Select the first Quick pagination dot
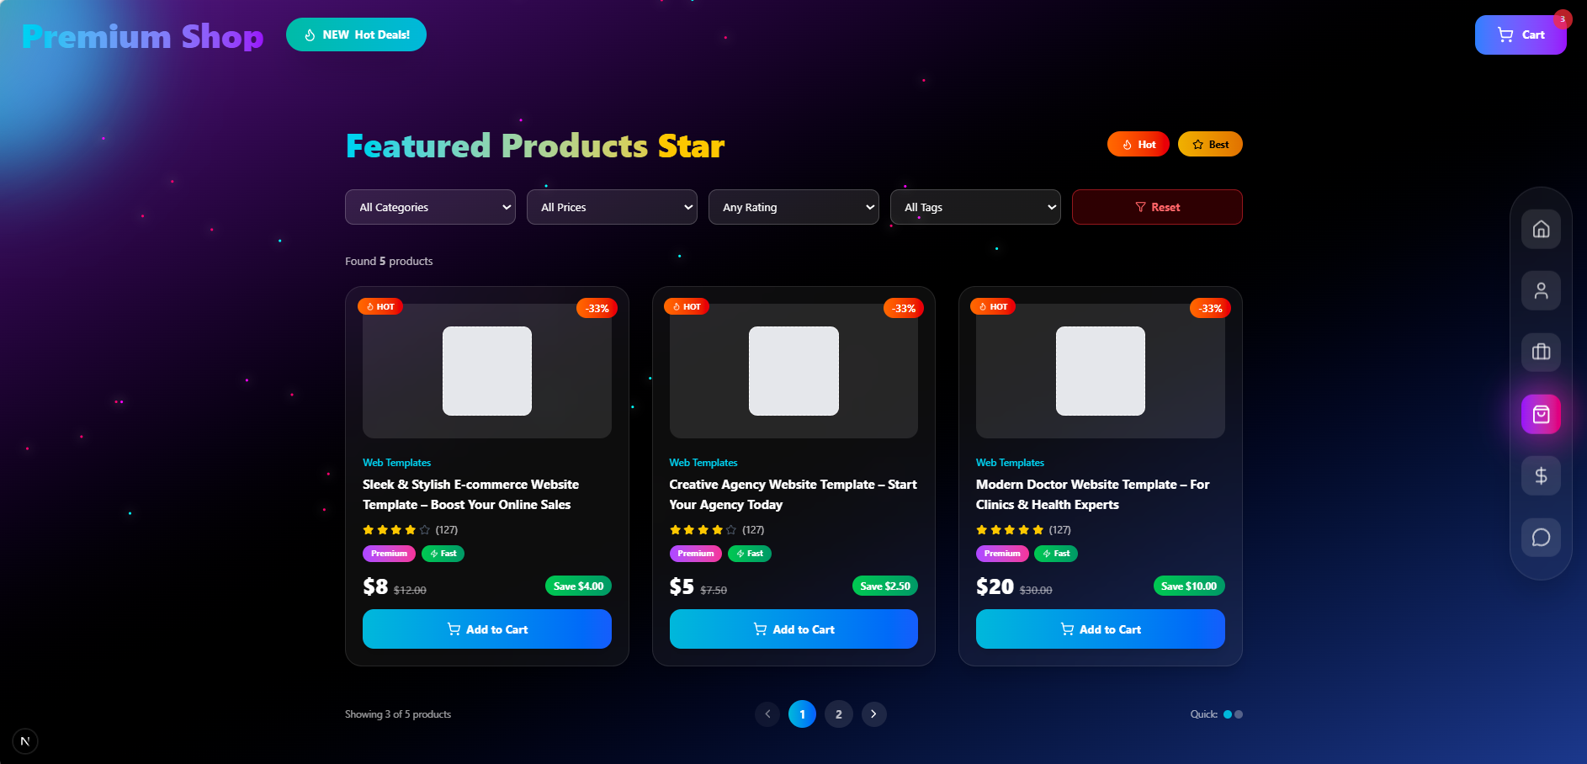1587x764 pixels. click(x=1228, y=714)
